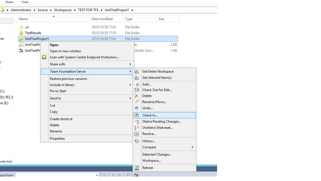Open breadcrumb arrow after Administrator
321x181 pixels.
pos(34,10)
